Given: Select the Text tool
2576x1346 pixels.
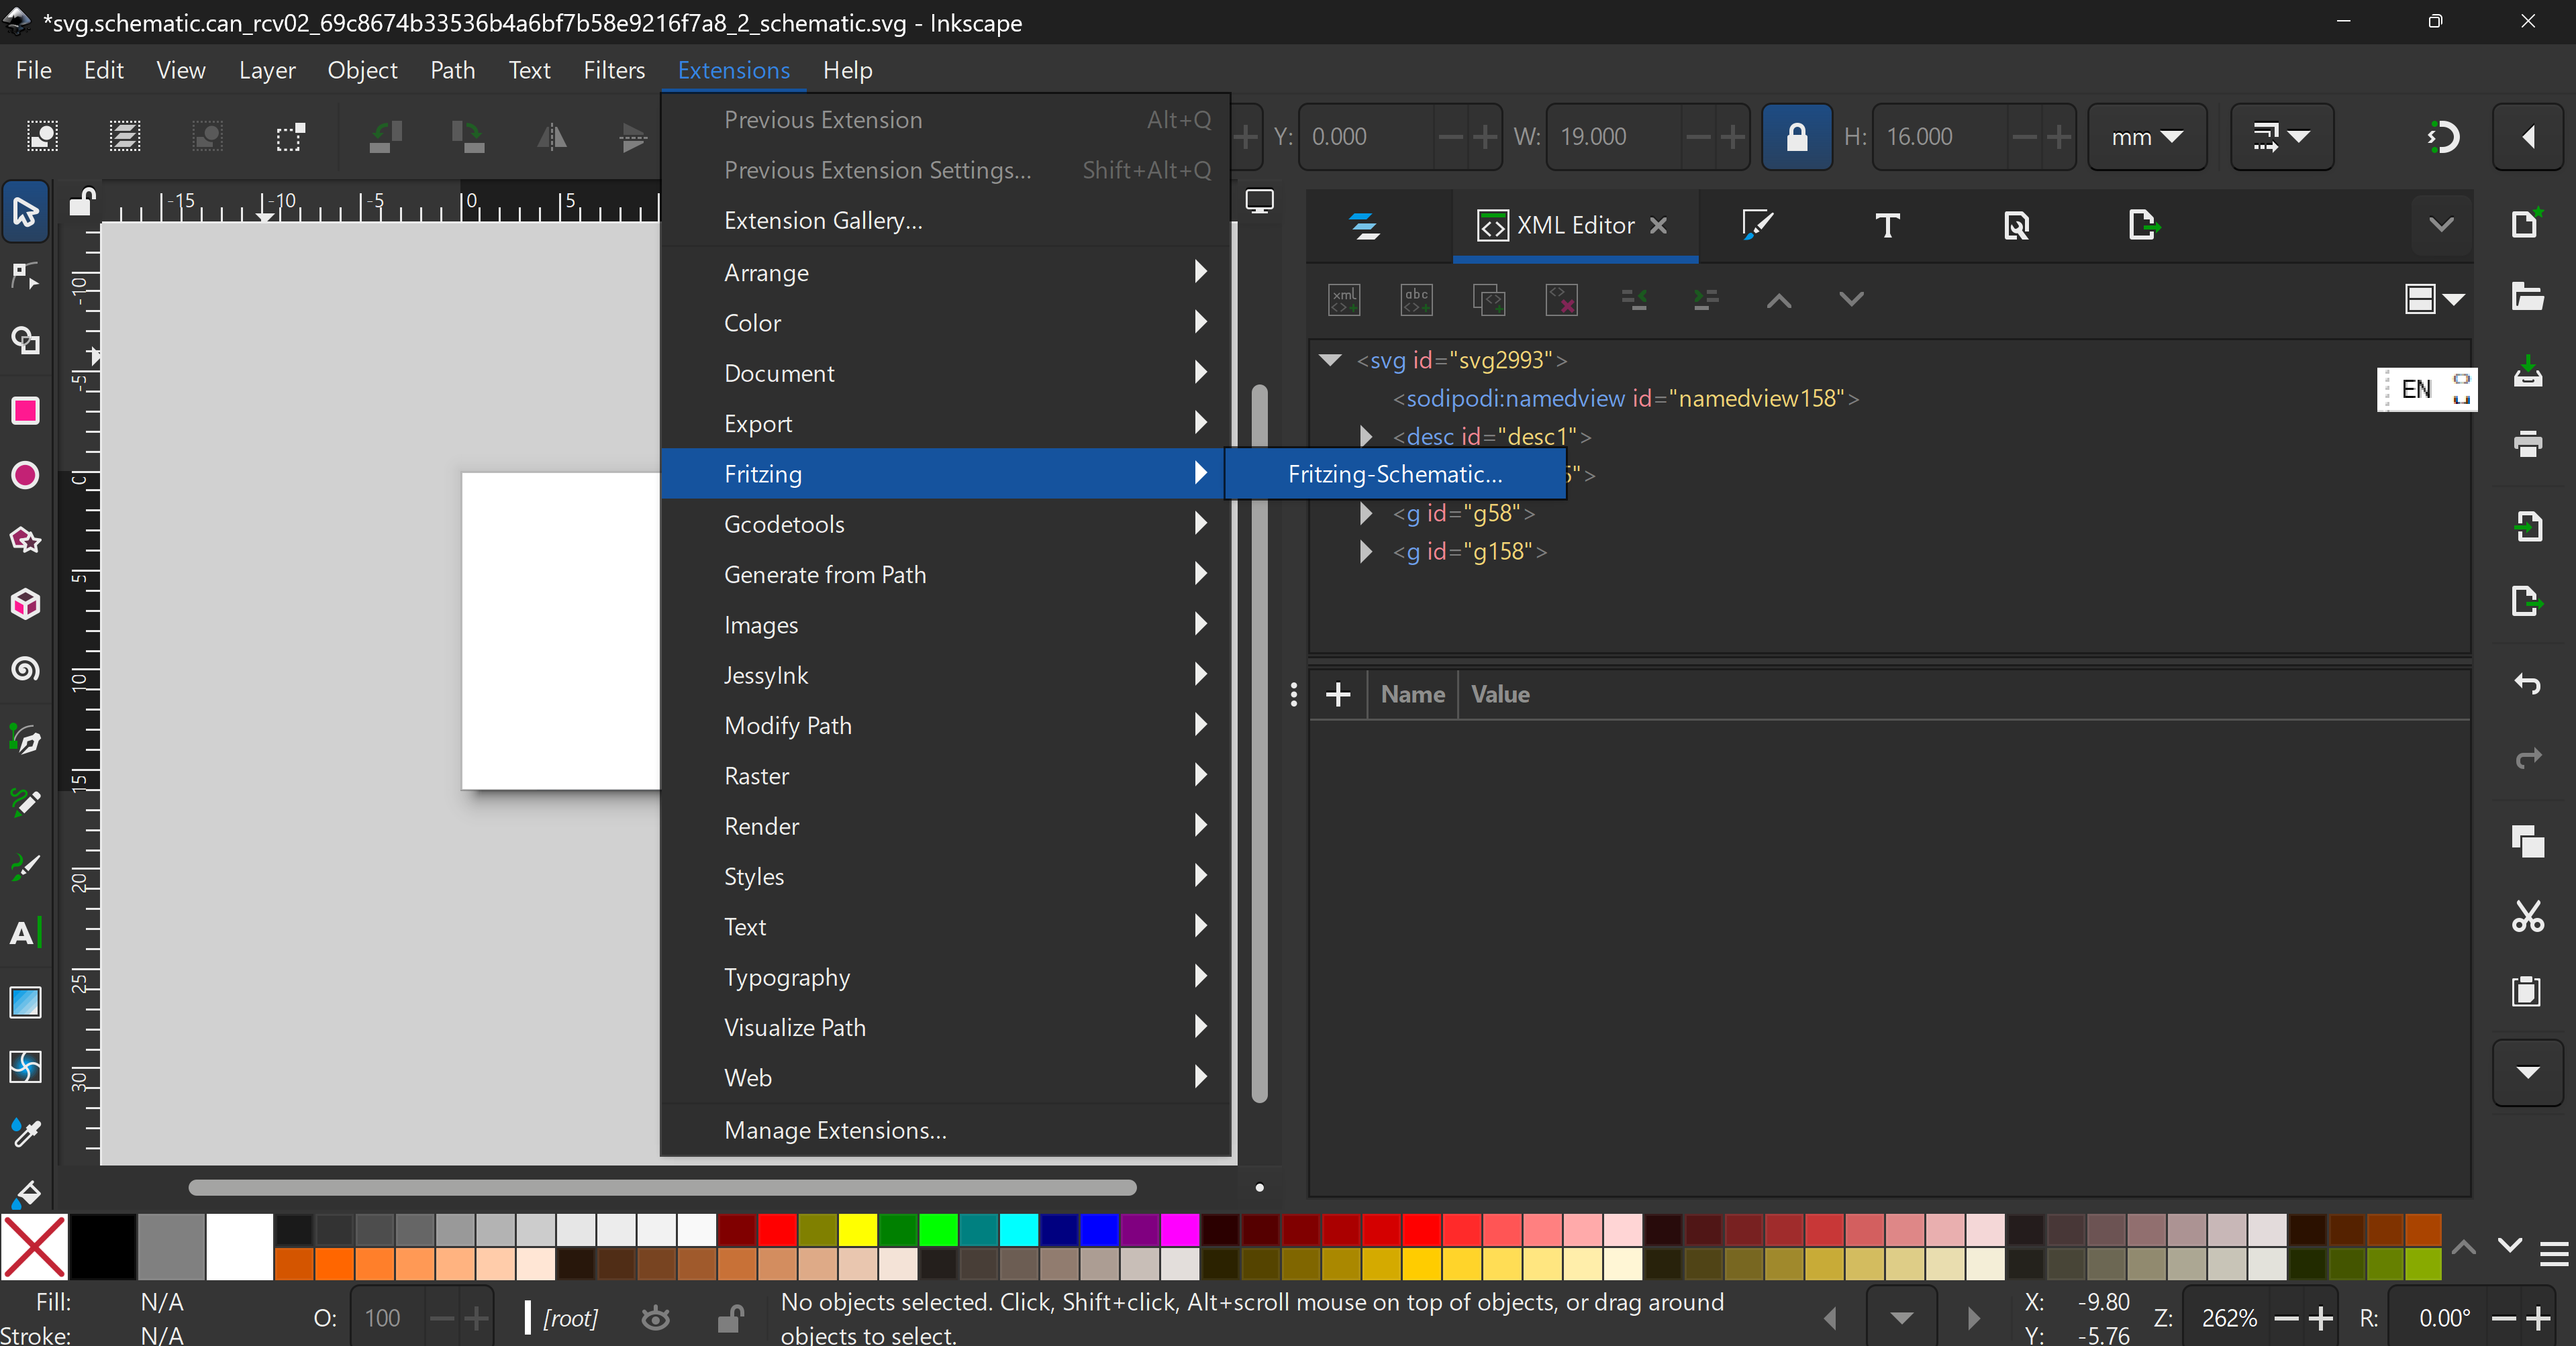Looking at the screenshot, I should coord(25,932).
